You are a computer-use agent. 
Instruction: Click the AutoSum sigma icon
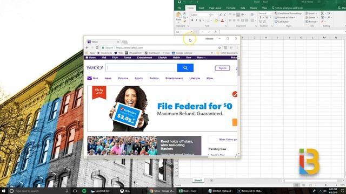(x=322, y=13)
